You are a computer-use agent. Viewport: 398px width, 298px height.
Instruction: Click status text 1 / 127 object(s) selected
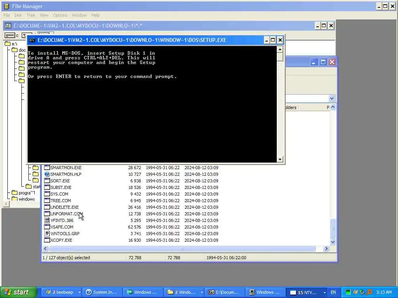click(x=66, y=258)
